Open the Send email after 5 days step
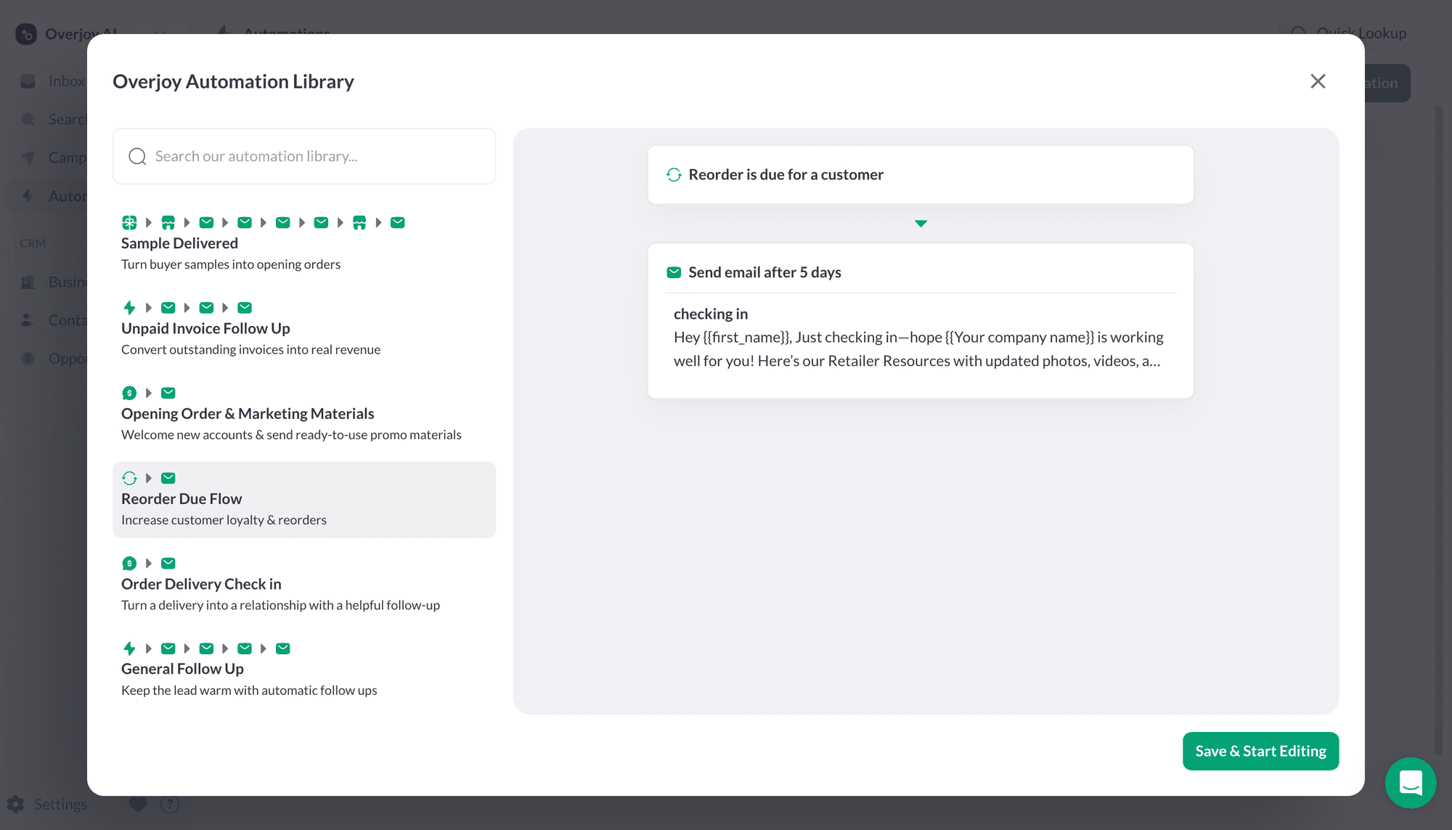The image size is (1452, 830). click(x=921, y=320)
